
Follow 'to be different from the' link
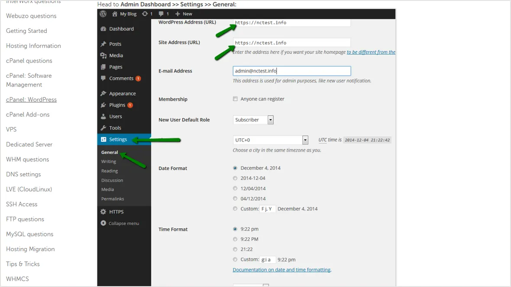[371, 52]
